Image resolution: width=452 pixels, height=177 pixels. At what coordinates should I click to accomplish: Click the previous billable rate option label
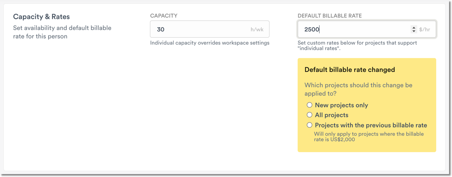371,125
